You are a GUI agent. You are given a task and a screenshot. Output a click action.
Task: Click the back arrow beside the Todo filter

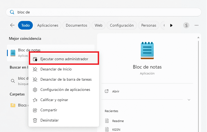(12, 25)
